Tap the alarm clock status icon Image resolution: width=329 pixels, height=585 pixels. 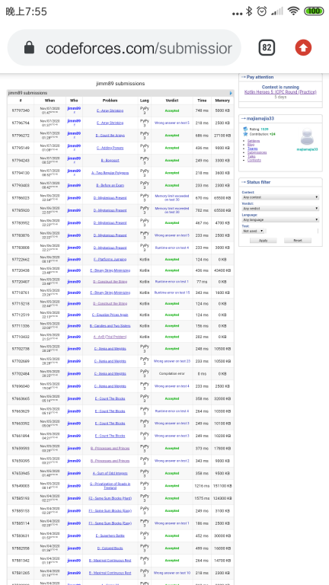262,11
